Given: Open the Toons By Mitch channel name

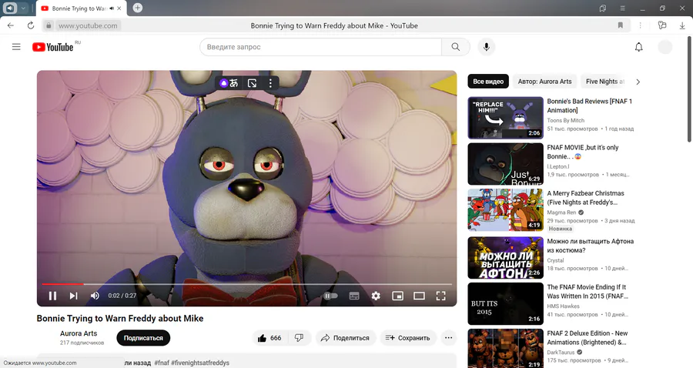Looking at the screenshot, I should (x=566, y=120).
